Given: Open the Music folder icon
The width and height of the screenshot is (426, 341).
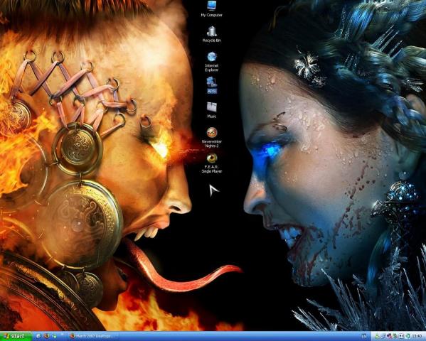Looking at the screenshot, I should [212, 110].
